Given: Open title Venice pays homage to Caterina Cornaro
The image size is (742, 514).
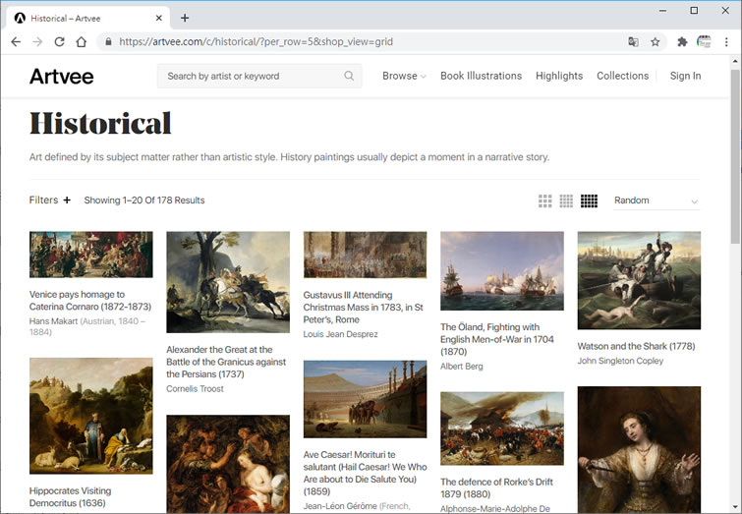Looking at the screenshot, I should pyautogui.click(x=90, y=301).
